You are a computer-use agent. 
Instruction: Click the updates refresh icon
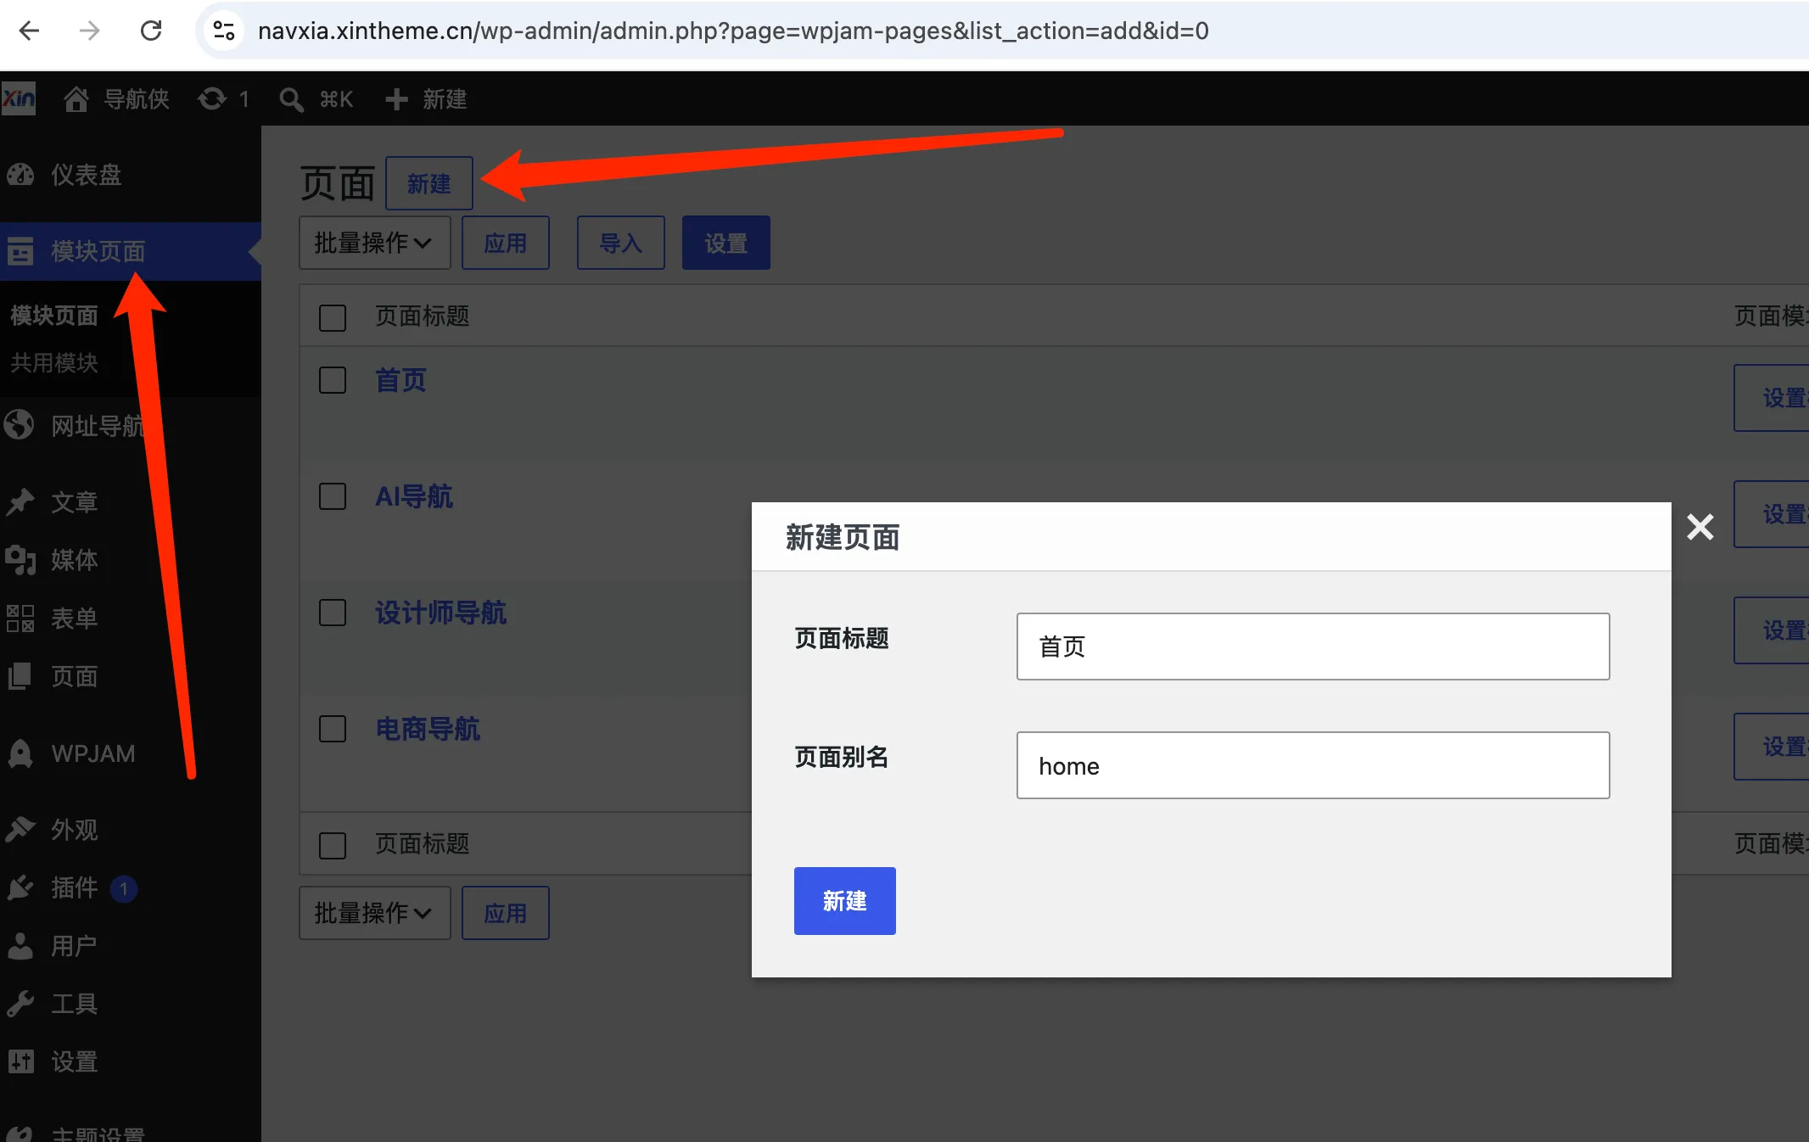tap(212, 99)
